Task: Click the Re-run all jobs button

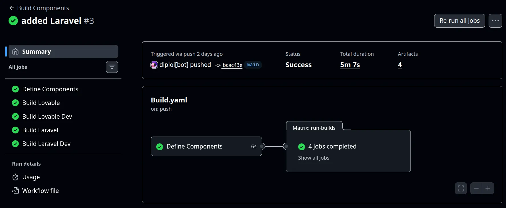Action: click(x=460, y=21)
